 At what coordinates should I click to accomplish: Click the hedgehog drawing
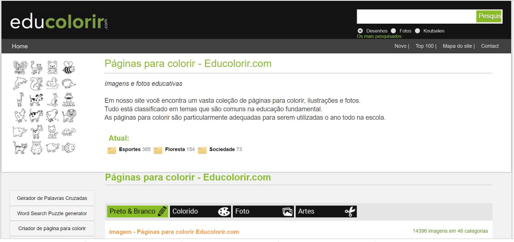[69, 84]
